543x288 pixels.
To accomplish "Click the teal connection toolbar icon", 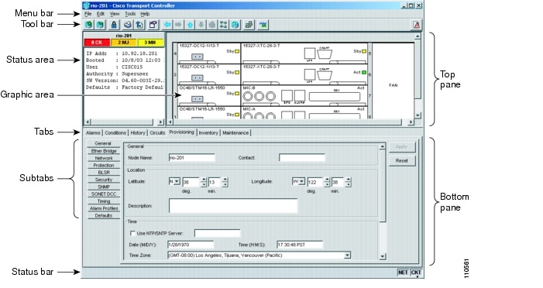I will click(x=263, y=25).
